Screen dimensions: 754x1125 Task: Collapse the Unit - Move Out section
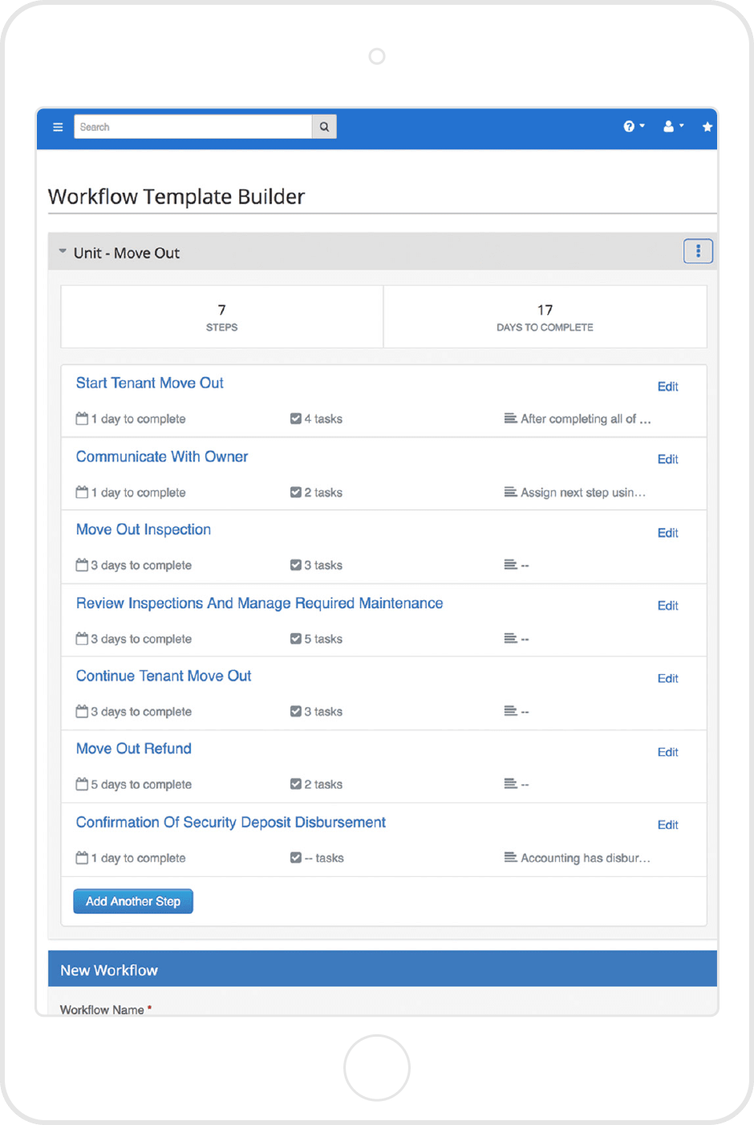click(x=62, y=250)
